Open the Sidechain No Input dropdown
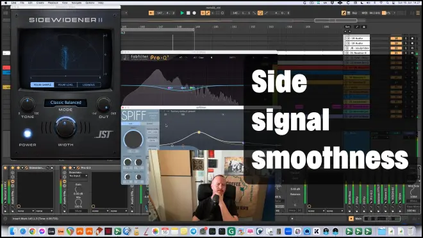 pos(78,176)
